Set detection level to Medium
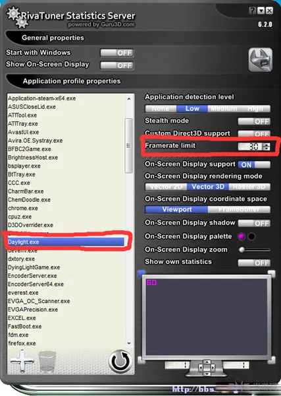The image size is (281, 396). click(224, 109)
